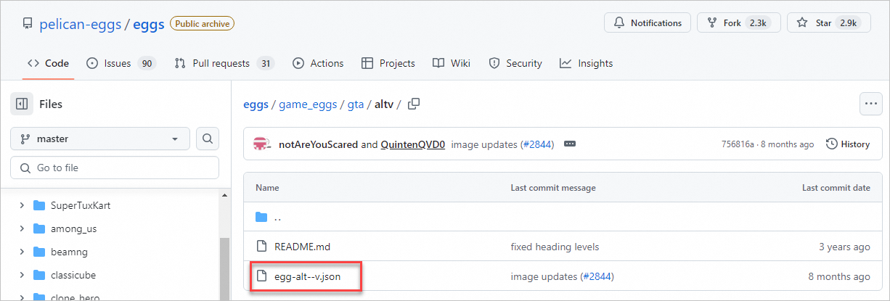
Task: Click the Last commit message column header
Action: point(553,187)
